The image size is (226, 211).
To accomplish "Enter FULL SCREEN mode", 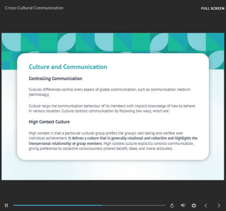I will [212, 9].
